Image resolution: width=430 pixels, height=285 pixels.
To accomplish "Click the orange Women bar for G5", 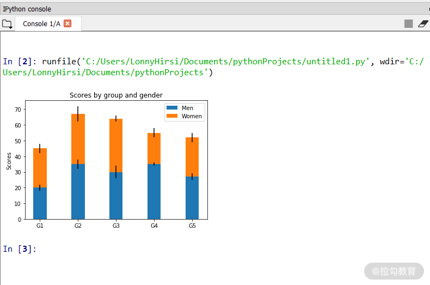I will (192, 157).
